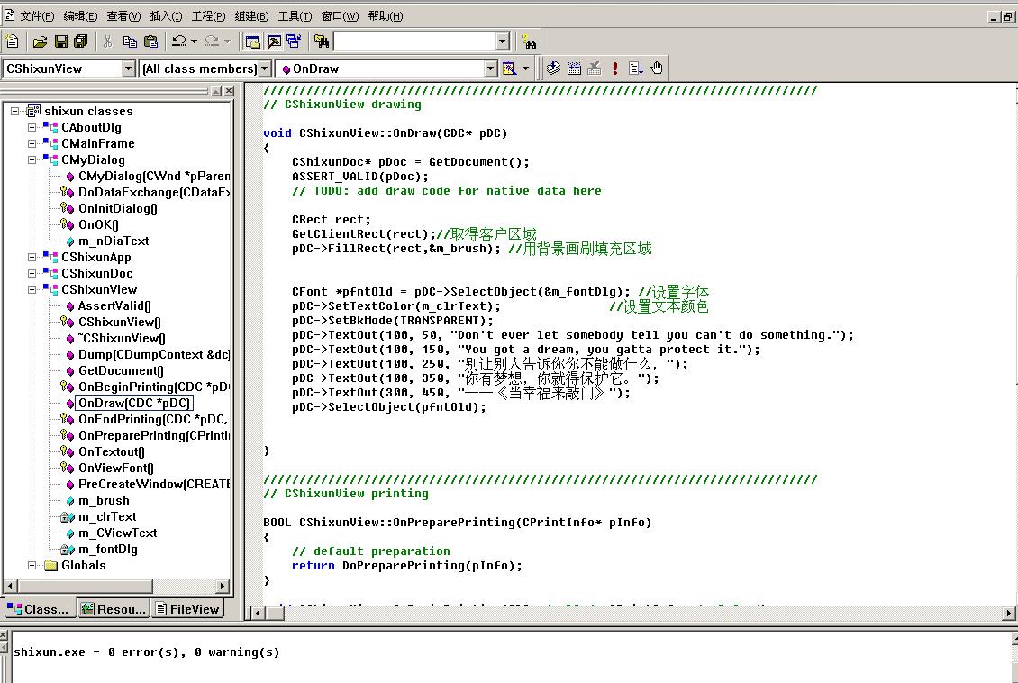Click the Open file folder icon
1018x683 pixels.
tap(41, 41)
